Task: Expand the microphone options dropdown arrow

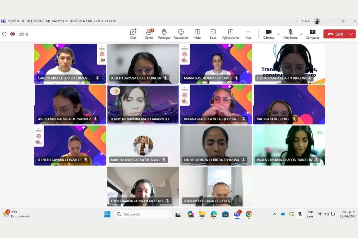Action: point(301,34)
